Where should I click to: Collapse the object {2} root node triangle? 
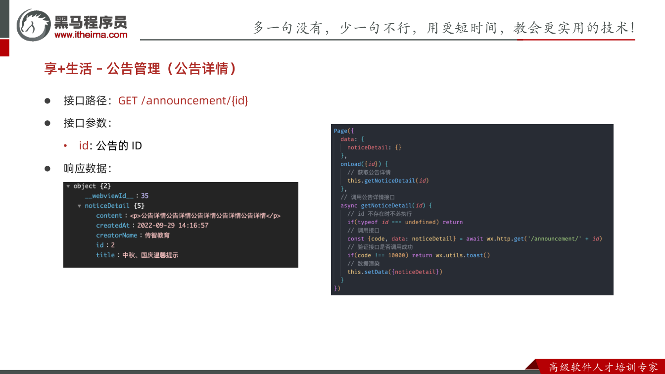pos(68,186)
